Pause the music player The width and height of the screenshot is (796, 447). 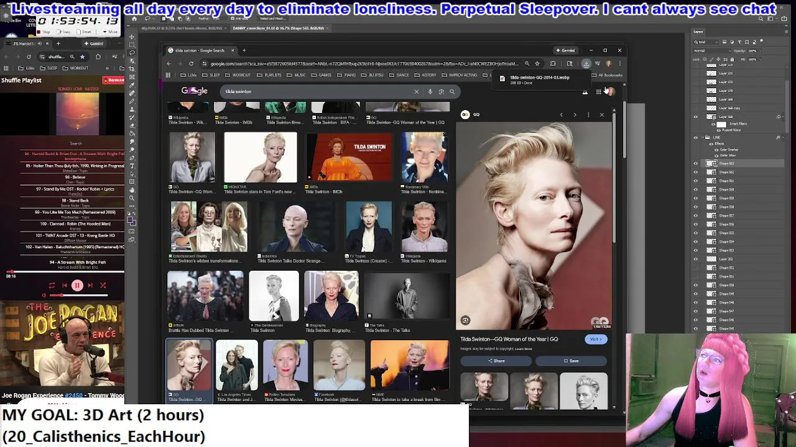77,286
